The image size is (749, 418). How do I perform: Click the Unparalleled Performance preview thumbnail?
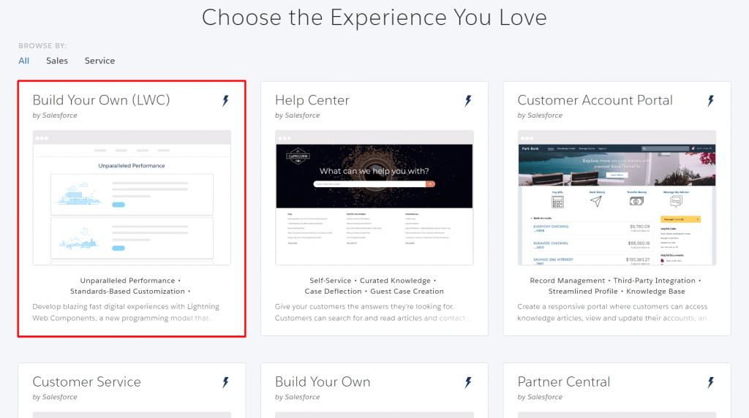click(x=132, y=197)
